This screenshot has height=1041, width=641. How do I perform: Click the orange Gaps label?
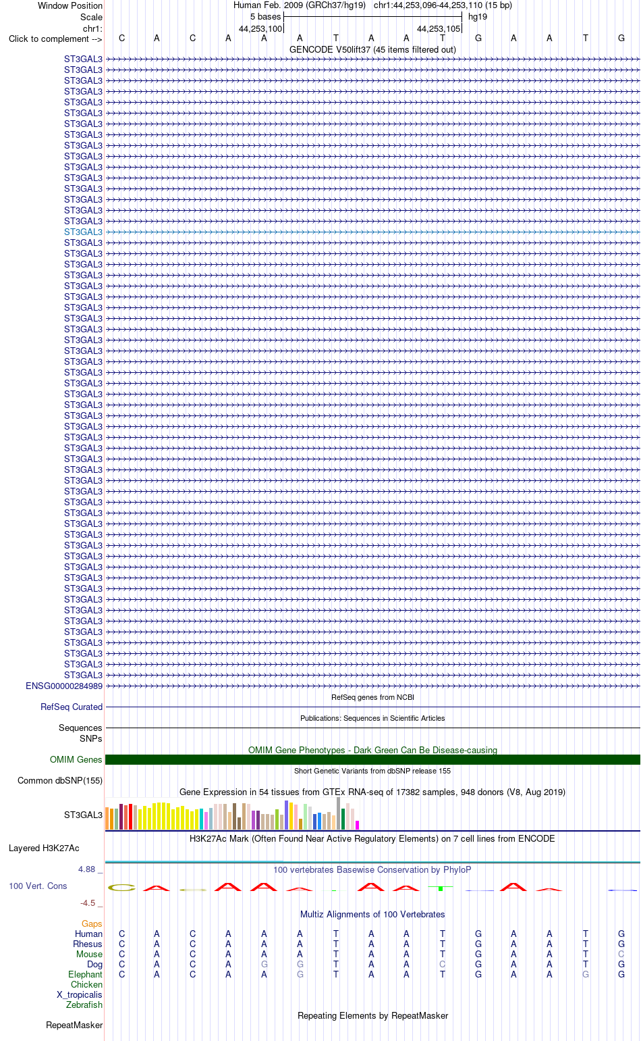click(x=92, y=923)
